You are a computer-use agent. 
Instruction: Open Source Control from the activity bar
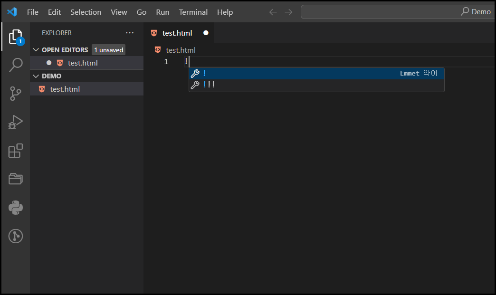(x=15, y=93)
